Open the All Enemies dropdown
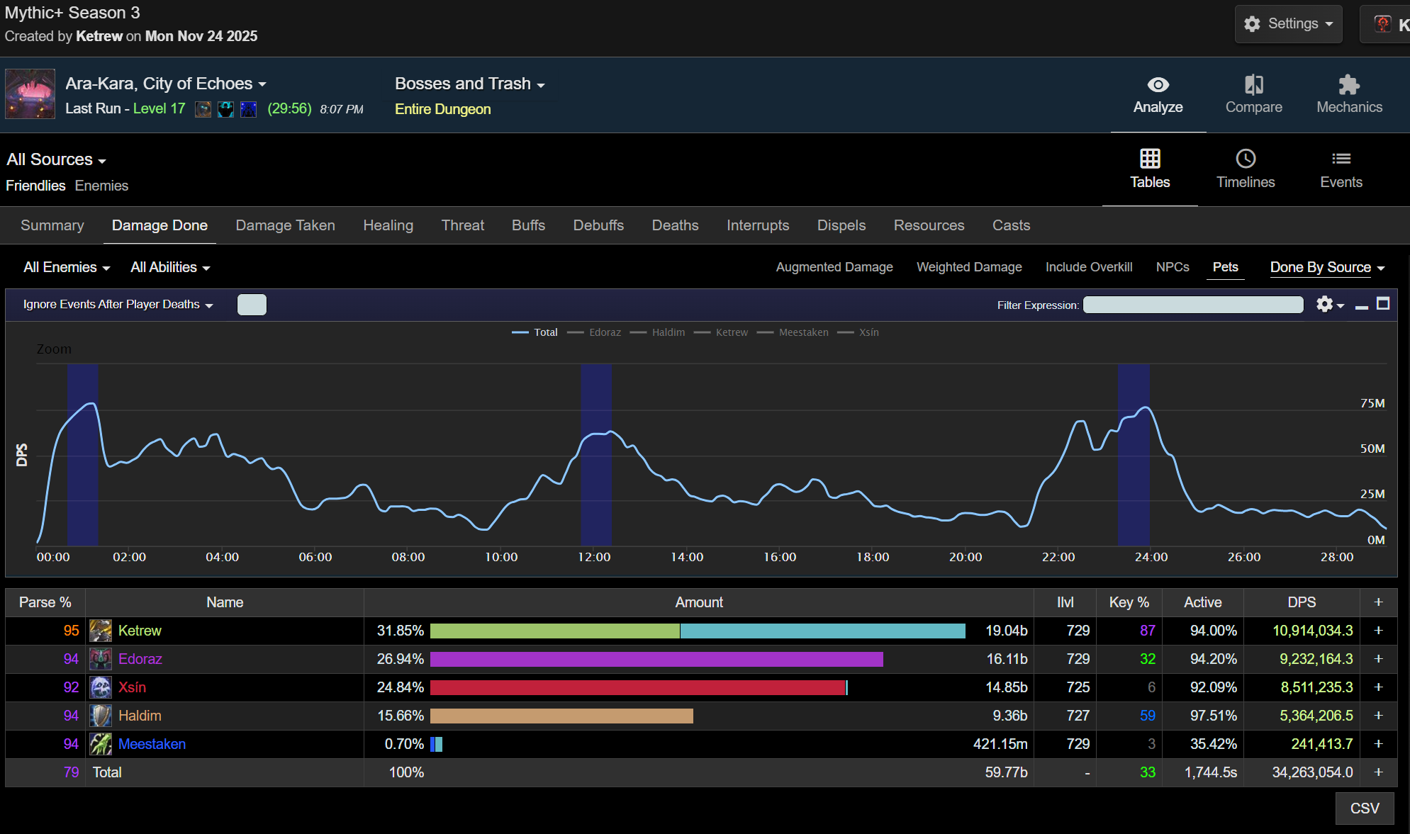 (x=67, y=267)
